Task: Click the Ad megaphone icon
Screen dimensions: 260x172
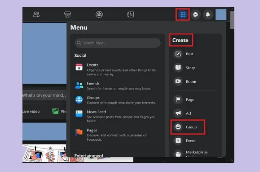Action: click(x=178, y=113)
